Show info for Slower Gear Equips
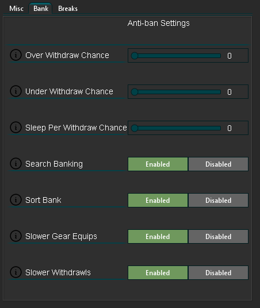The image size is (260, 308). click(x=16, y=236)
